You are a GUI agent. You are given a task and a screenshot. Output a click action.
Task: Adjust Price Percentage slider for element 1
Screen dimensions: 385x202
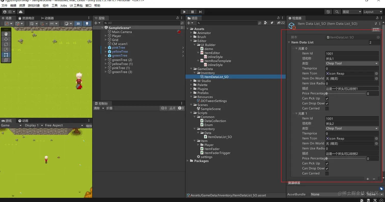coord(345,159)
